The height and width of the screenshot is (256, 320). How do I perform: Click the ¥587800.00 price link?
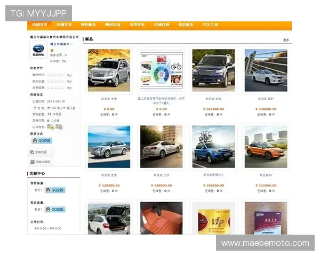(x=213, y=109)
